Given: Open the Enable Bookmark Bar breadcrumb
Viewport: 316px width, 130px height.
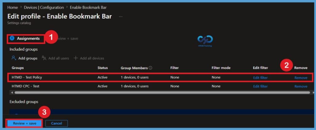Looking at the screenshot, I should (88, 8).
